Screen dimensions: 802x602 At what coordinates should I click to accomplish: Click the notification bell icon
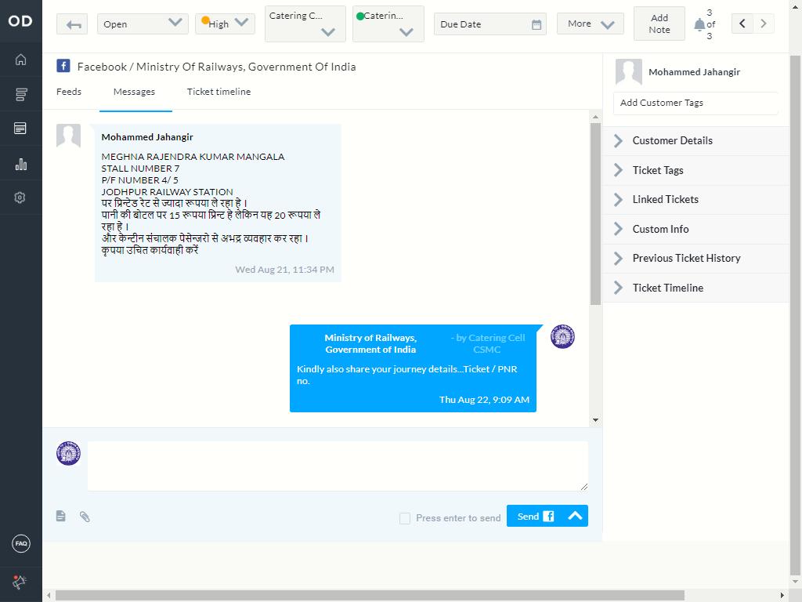(699, 24)
